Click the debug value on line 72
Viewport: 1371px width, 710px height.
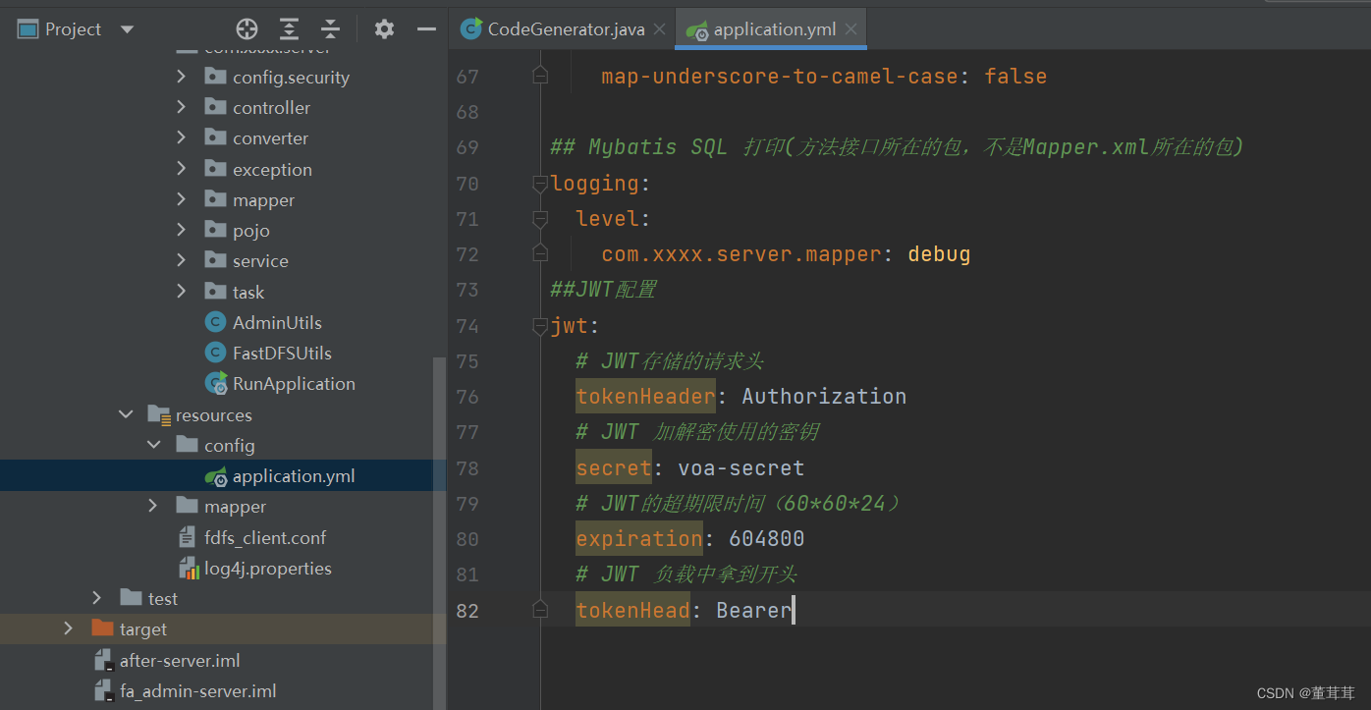point(939,254)
